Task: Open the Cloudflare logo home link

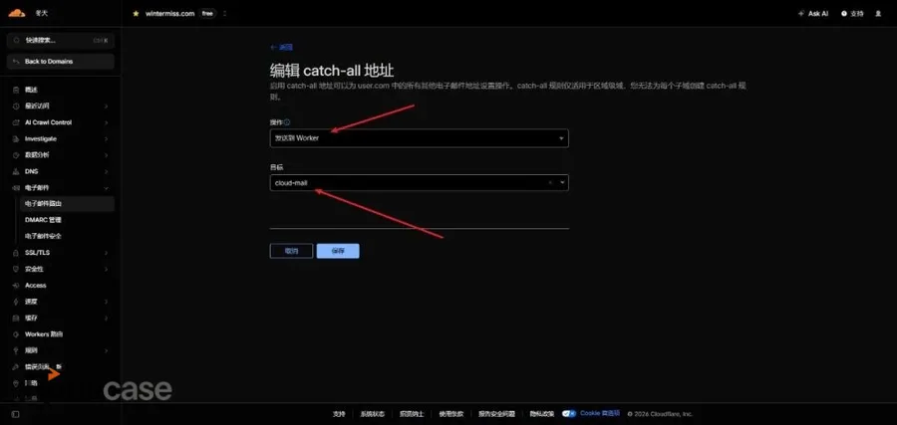Action: coord(17,13)
